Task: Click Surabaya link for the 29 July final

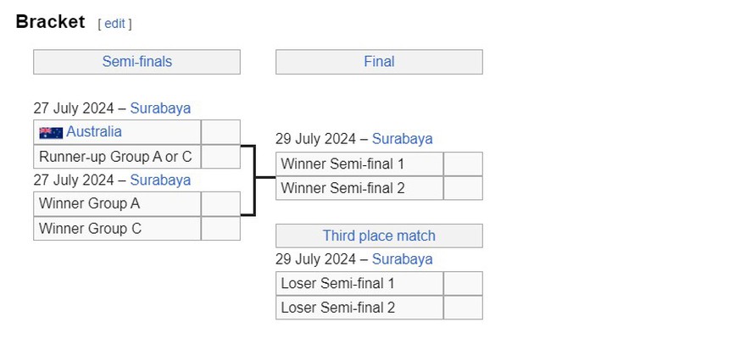Action: pos(402,138)
